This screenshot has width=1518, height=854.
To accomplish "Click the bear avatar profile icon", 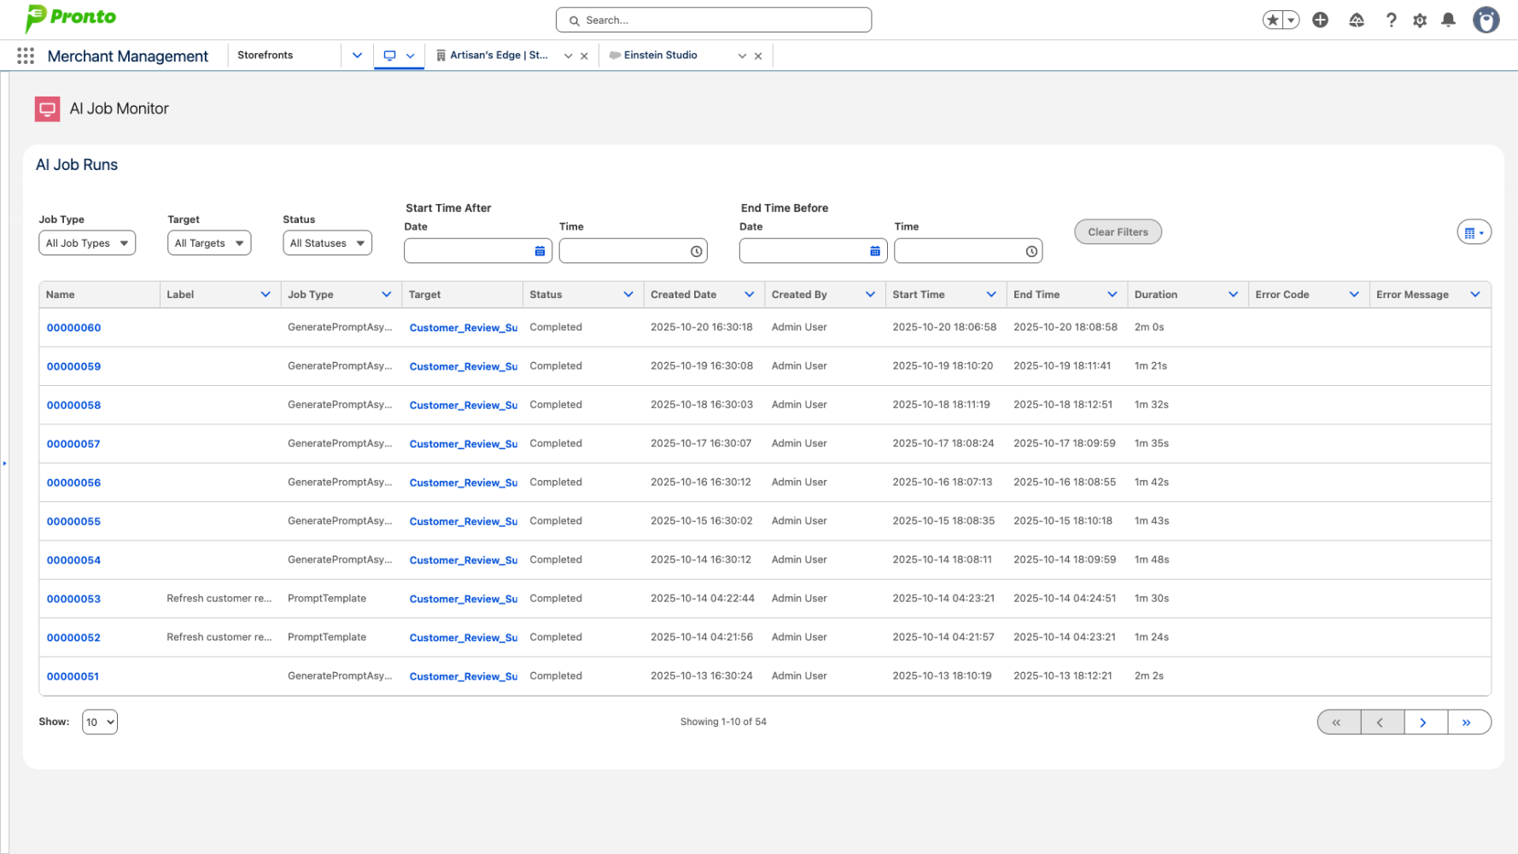I will tap(1486, 20).
